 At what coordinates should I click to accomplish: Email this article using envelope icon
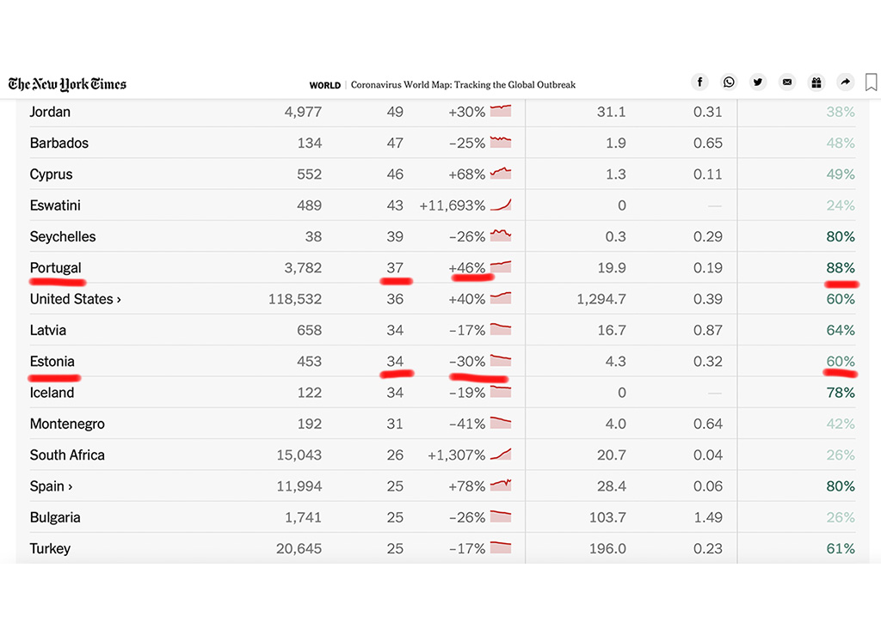click(787, 82)
